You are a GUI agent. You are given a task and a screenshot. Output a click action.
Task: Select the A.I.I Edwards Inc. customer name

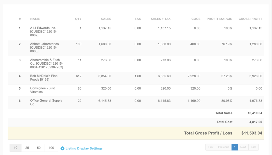click(x=43, y=32)
